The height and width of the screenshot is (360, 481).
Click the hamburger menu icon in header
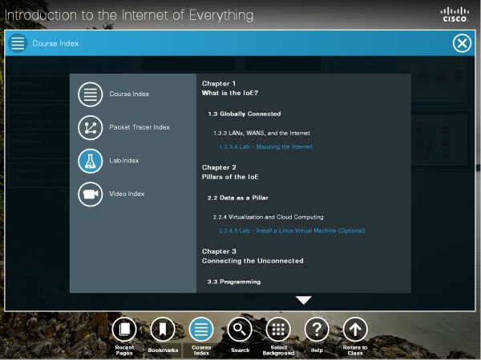coord(18,43)
